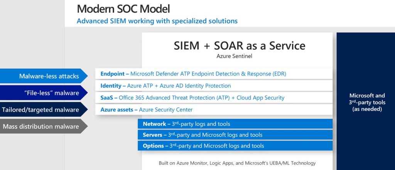Click the blue Servers logs and tools bar

[235, 135]
